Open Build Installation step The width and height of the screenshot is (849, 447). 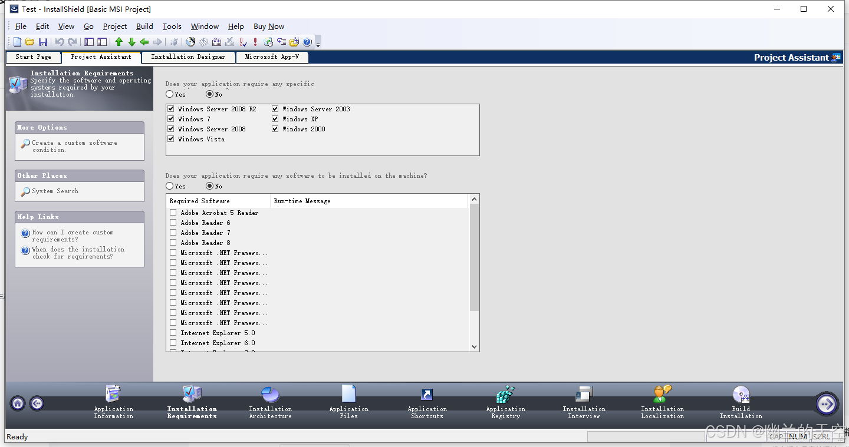[x=741, y=403]
